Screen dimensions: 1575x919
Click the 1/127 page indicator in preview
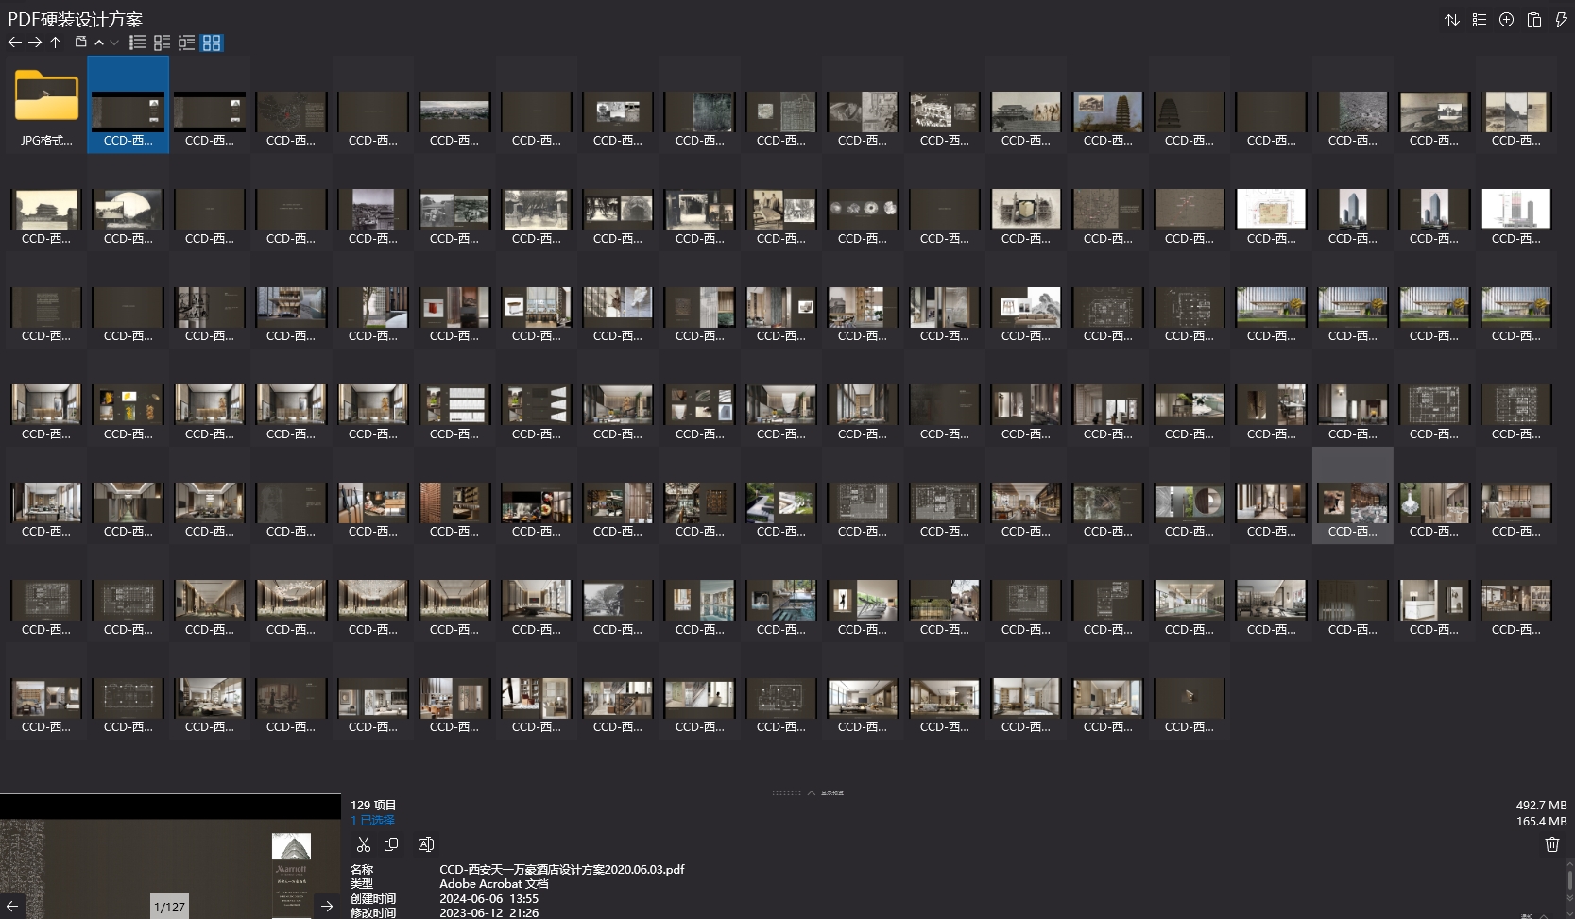click(170, 907)
